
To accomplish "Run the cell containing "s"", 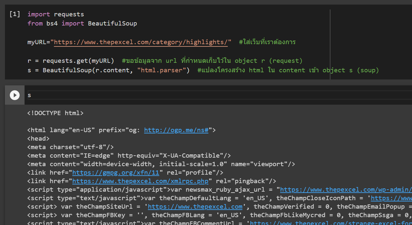I will [x=14, y=95].
